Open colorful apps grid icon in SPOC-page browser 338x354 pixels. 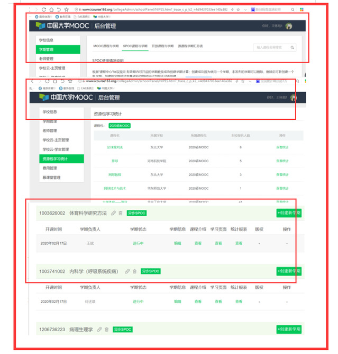302,10
